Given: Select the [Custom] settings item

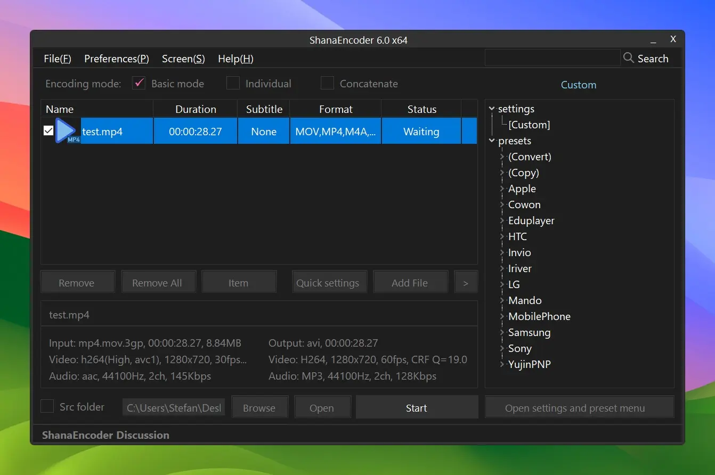Looking at the screenshot, I should click(x=529, y=125).
